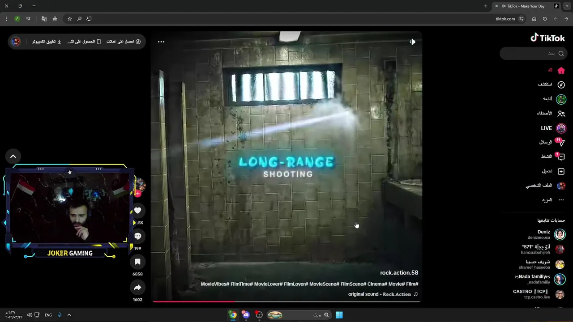Screen dimensions: 573x322
Task: Open Nada familiy followed account
Action: (x=540, y=280)
